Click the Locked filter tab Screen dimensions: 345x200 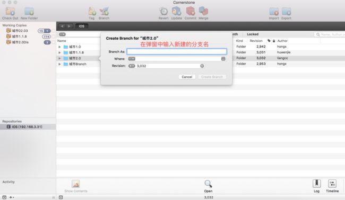point(253,34)
